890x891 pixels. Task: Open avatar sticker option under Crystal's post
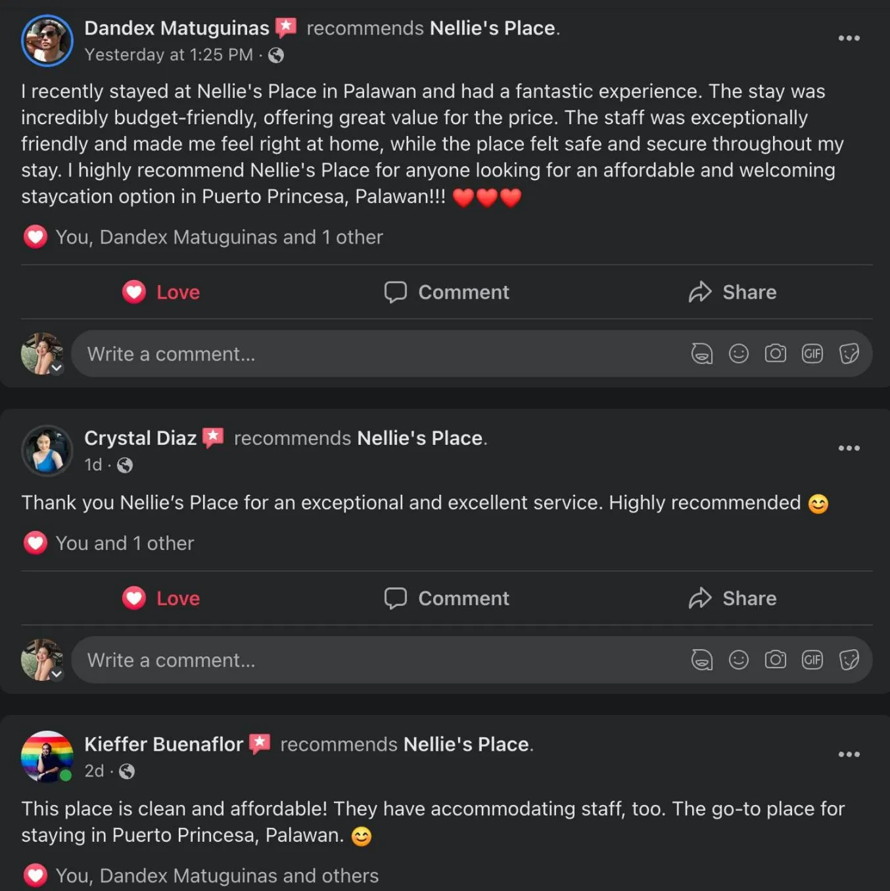coord(701,660)
